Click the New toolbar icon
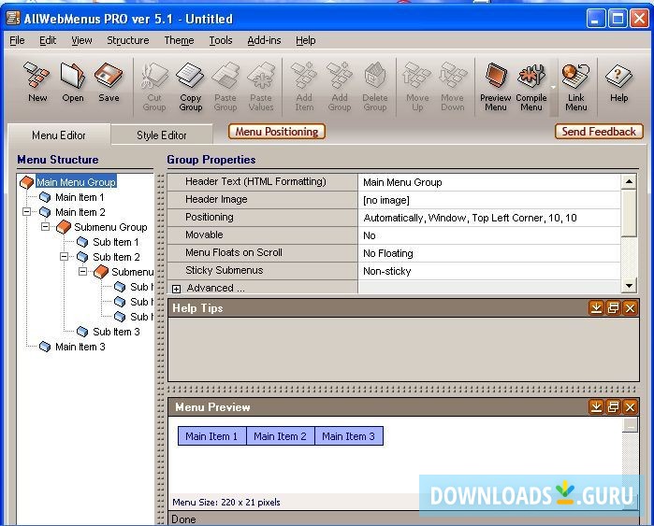The width and height of the screenshot is (654, 526). click(37, 78)
